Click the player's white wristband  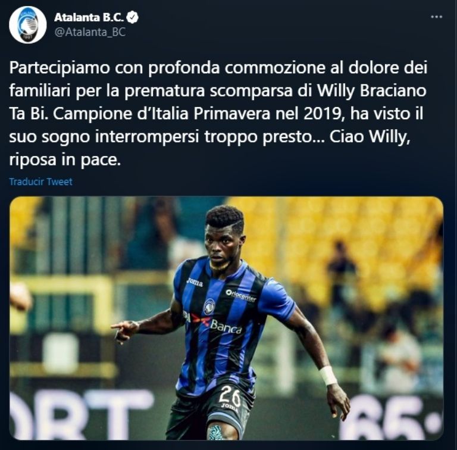click(328, 376)
